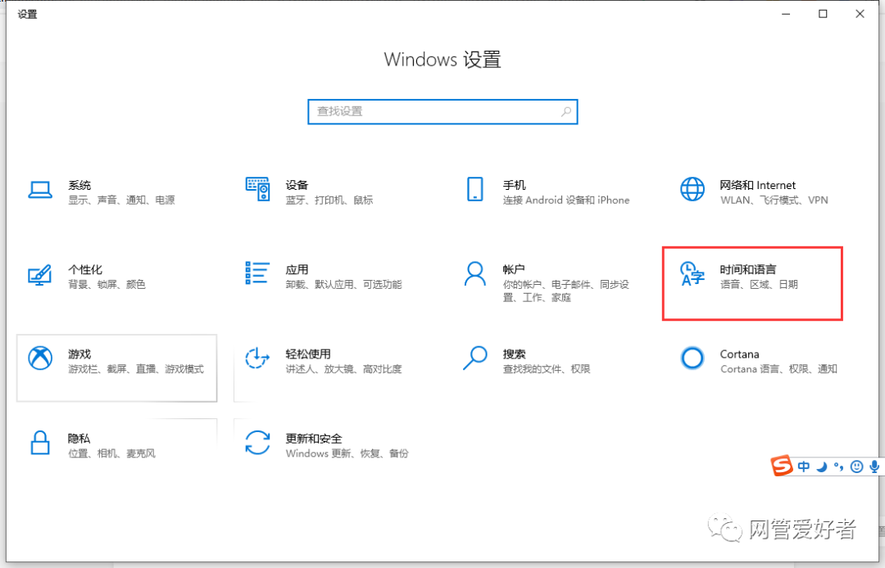Click the 更新和安全 refresh arrows icon
Screen dimensions: 885x568
pyautogui.click(x=257, y=442)
